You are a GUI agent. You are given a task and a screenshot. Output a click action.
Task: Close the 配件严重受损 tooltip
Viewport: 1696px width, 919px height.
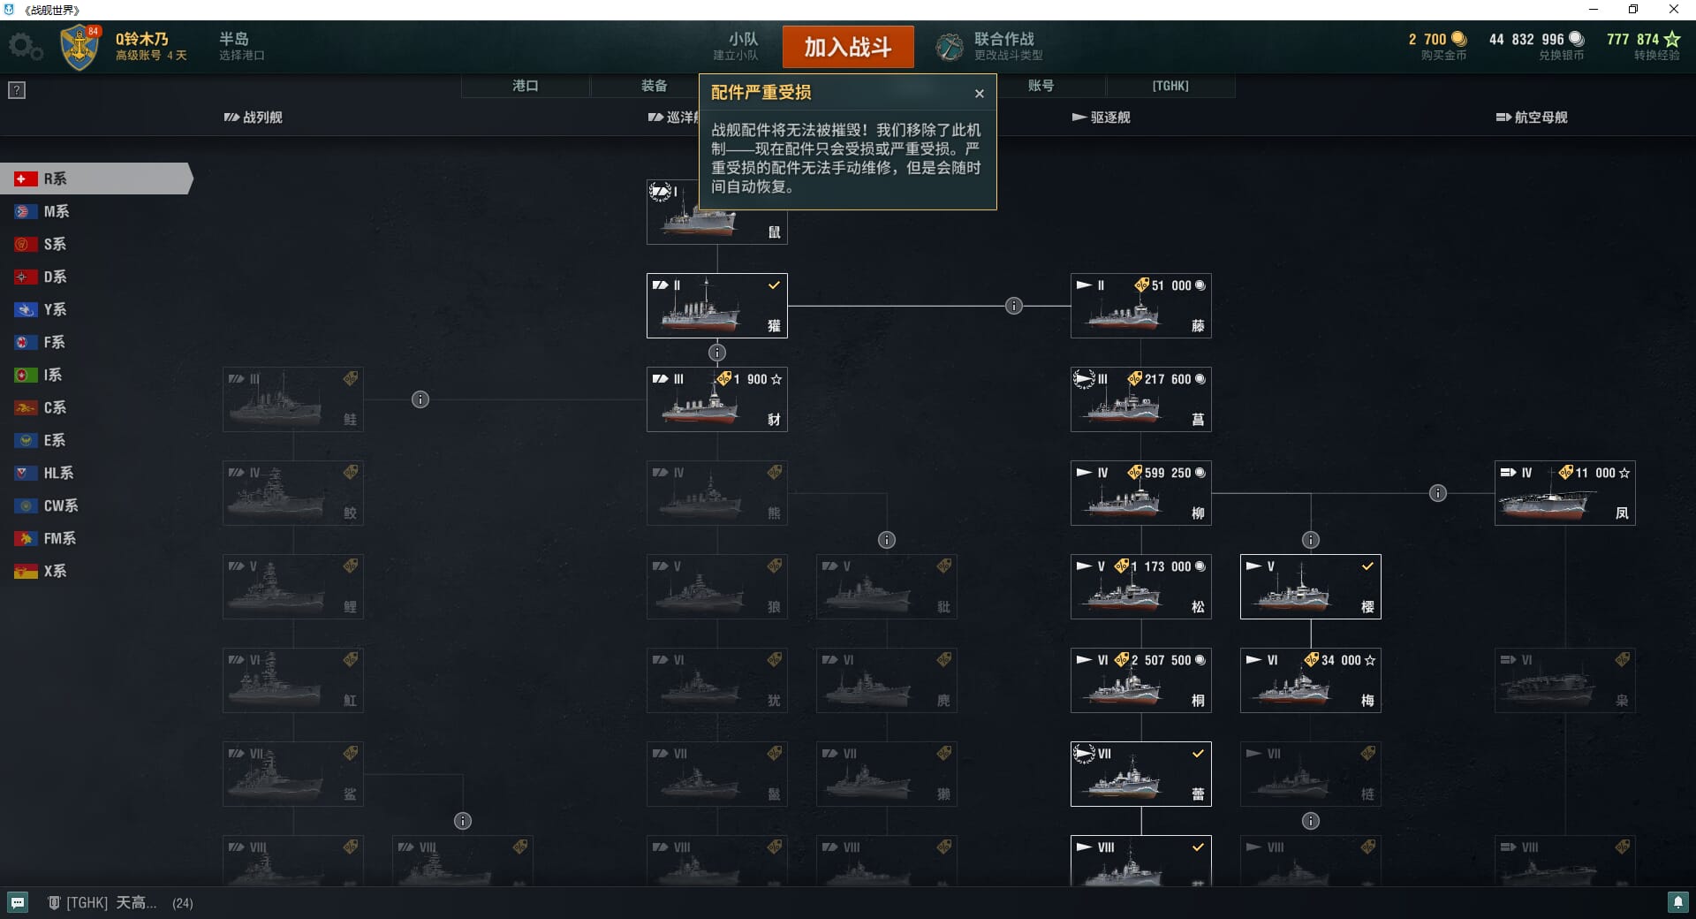click(979, 94)
